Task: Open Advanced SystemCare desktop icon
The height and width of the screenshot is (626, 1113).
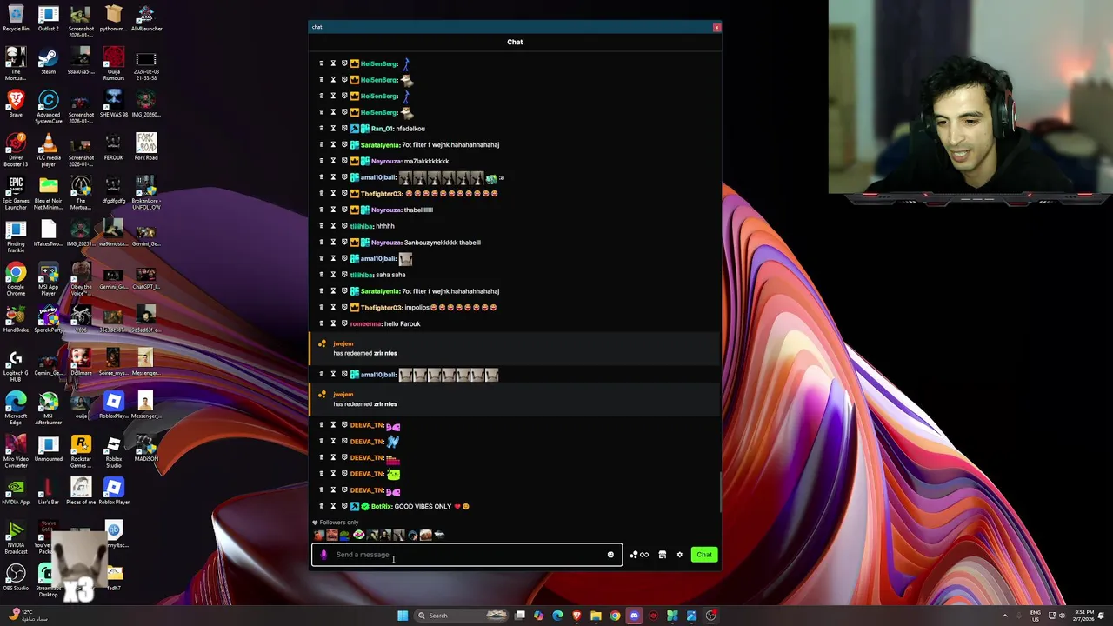Action: click(x=48, y=107)
